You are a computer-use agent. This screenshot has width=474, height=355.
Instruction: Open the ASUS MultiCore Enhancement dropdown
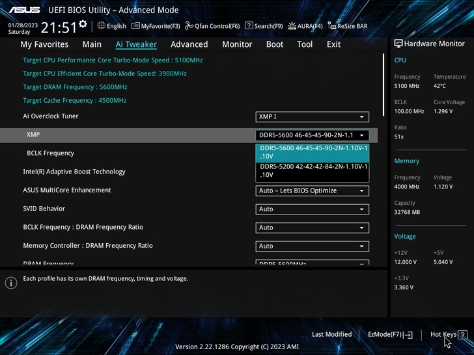(x=312, y=191)
